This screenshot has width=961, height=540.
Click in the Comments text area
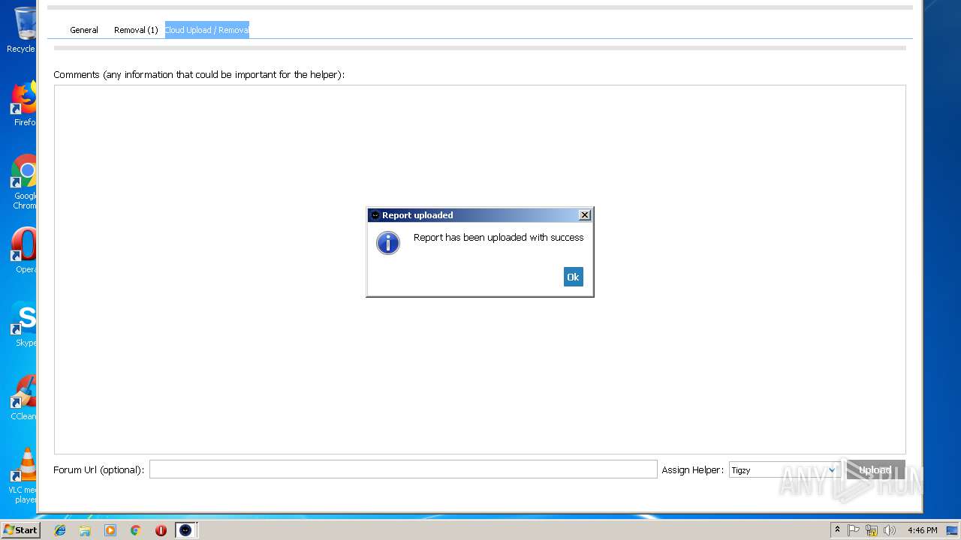click(x=480, y=269)
